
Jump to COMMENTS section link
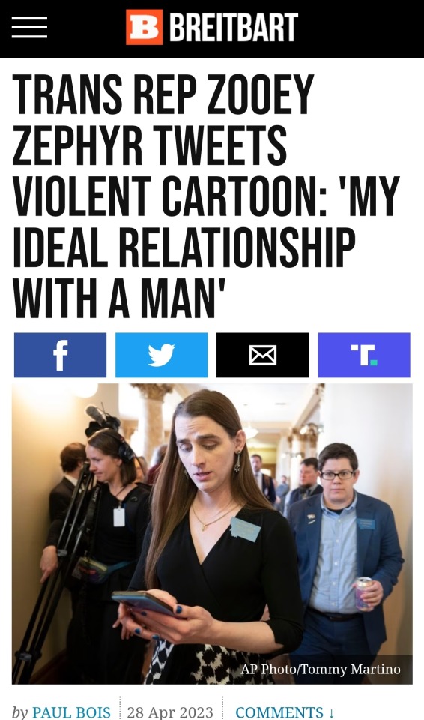click(285, 712)
